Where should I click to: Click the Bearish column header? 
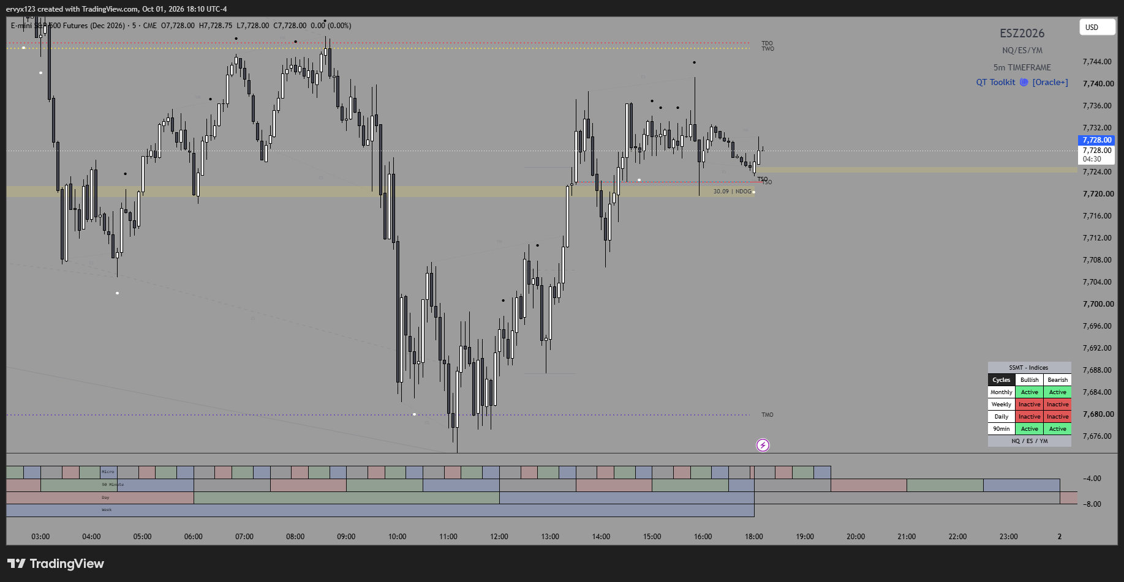[1058, 380]
